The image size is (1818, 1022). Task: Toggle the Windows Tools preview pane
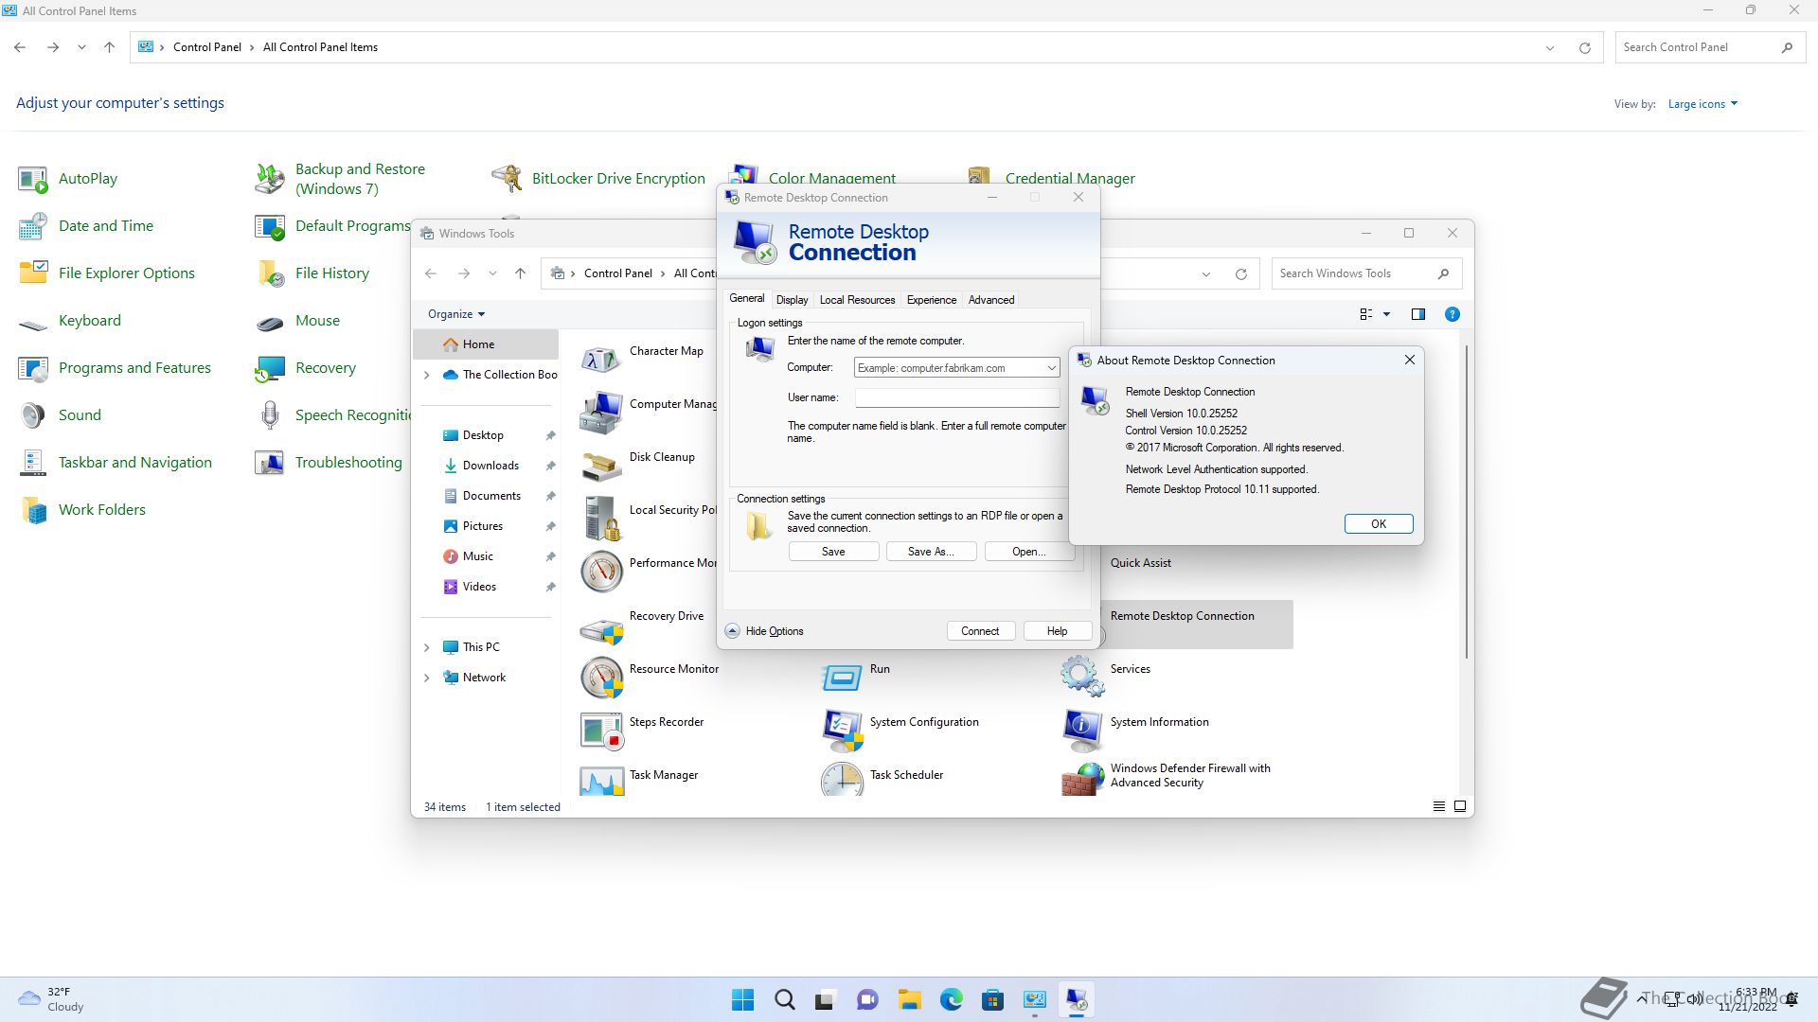point(1417,314)
